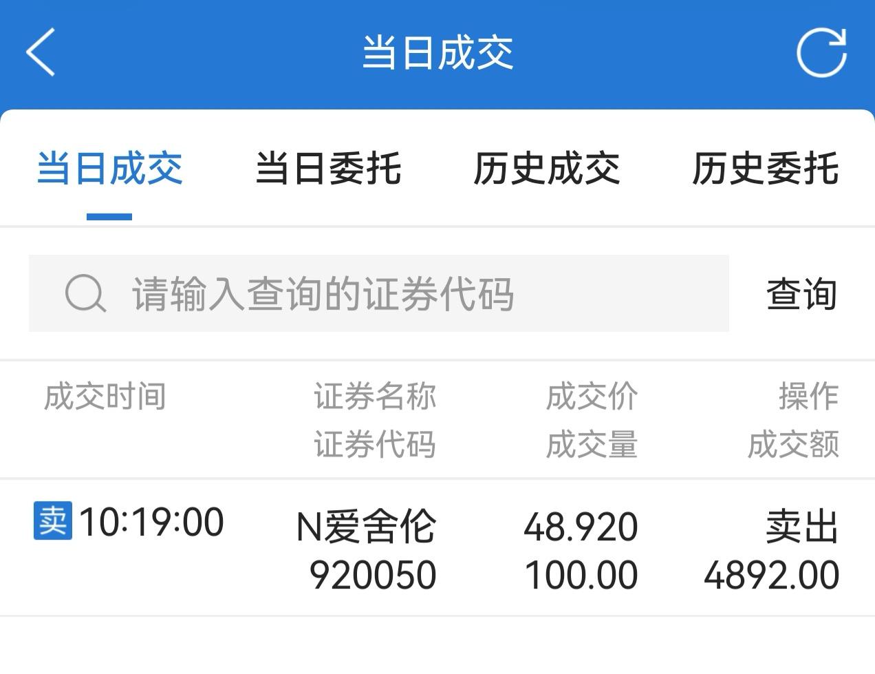Tap the 成交时间 column header
Image resolution: width=875 pixels, height=674 pixels.
(105, 397)
